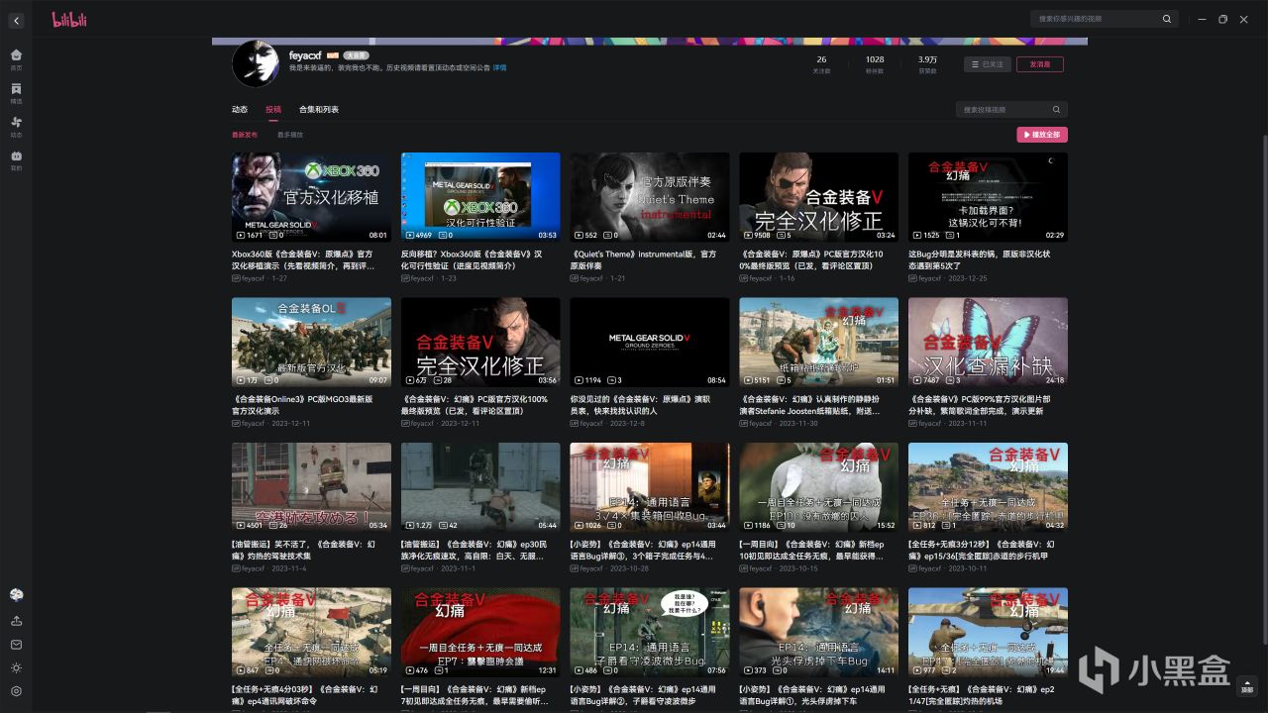Open the 我的 profile icon in sidebar
1268x713 pixels.
pyautogui.click(x=16, y=159)
